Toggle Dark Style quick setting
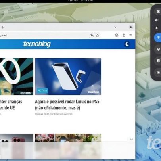Image resolution: width=161 pixels, height=161 pixels. [157, 61]
